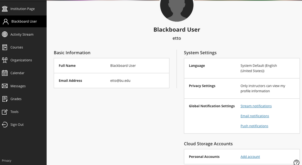Open Stream notifications settings link

pyautogui.click(x=256, y=106)
